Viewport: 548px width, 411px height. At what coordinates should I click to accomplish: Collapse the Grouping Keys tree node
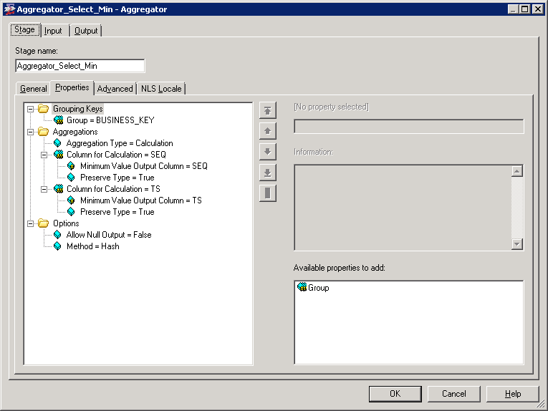30,109
